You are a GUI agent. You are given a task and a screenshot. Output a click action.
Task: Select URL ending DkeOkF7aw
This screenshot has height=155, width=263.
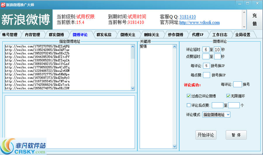click(x=37, y=50)
